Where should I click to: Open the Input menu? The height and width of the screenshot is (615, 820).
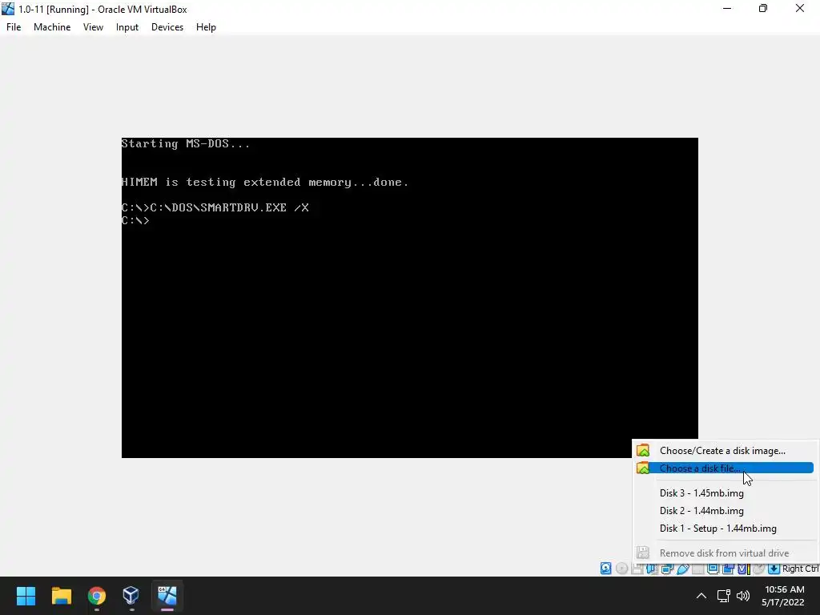click(x=127, y=27)
